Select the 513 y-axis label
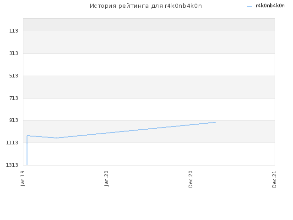 click(14, 76)
